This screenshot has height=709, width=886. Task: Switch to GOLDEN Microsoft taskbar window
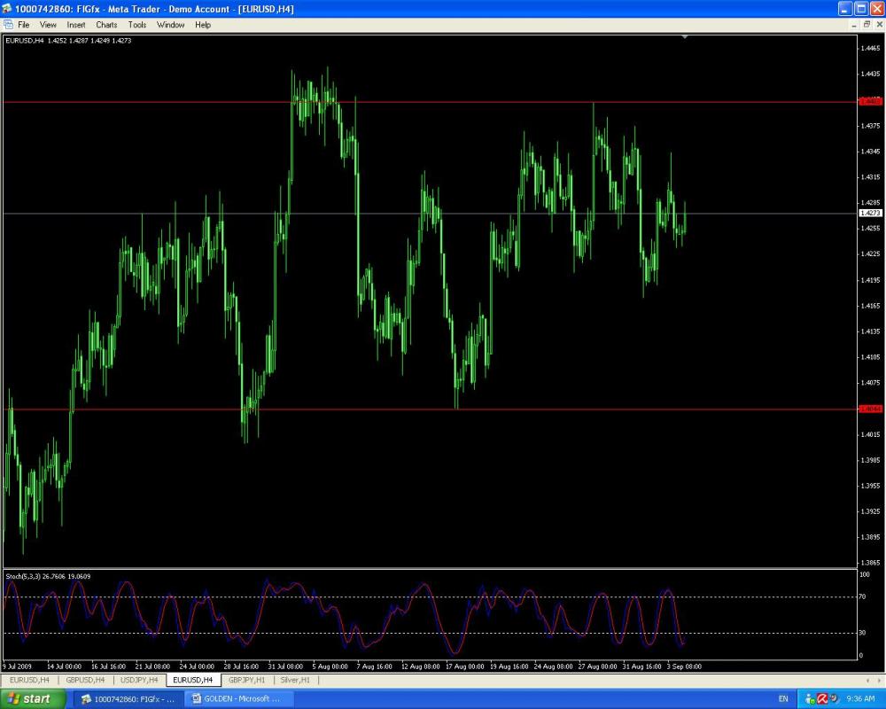[237, 699]
